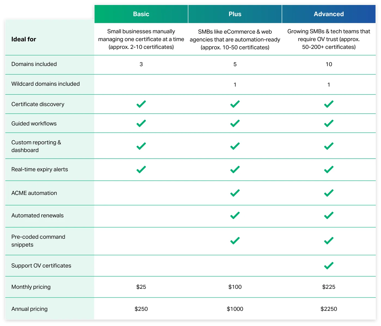Click the Plus plan $100 monthly price
This screenshot has width=381, height=326.
tap(235, 287)
